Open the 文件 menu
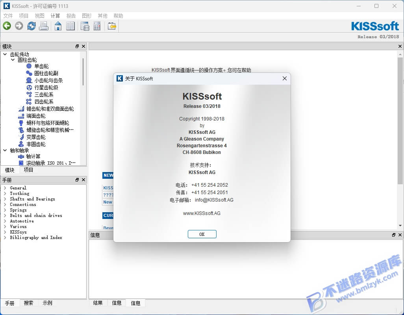Viewport: 404px width, 315px height. (8, 16)
